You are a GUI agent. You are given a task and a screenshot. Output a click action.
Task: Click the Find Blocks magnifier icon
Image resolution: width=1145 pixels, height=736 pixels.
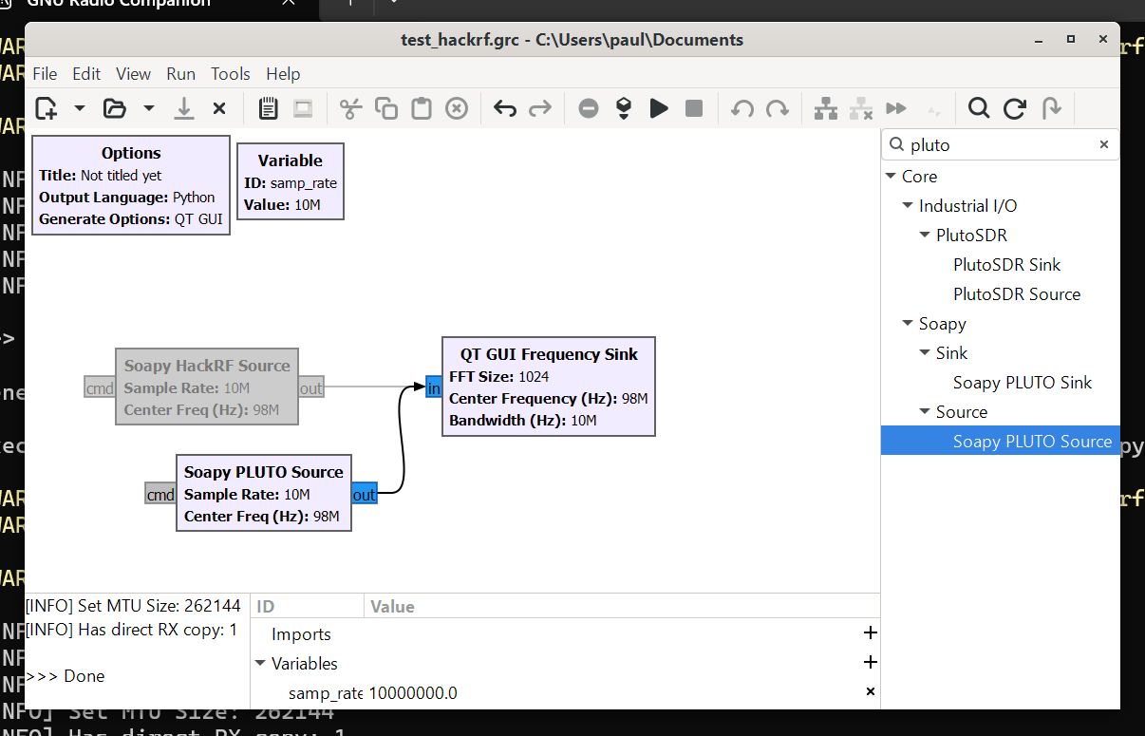[979, 108]
